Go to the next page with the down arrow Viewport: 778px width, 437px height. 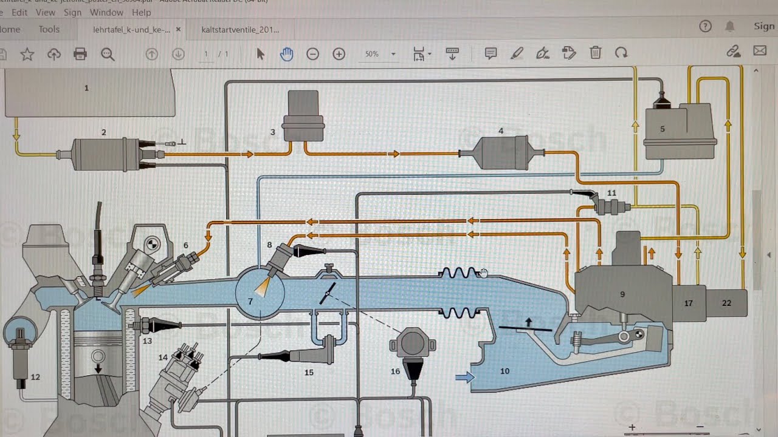pyautogui.click(x=178, y=54)
